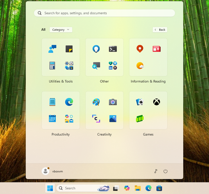Open the Photos app
This screenshot has height=194, width=209.
113,119
